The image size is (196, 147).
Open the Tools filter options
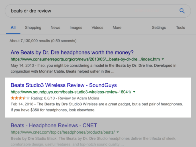click(x=180, y=28)
